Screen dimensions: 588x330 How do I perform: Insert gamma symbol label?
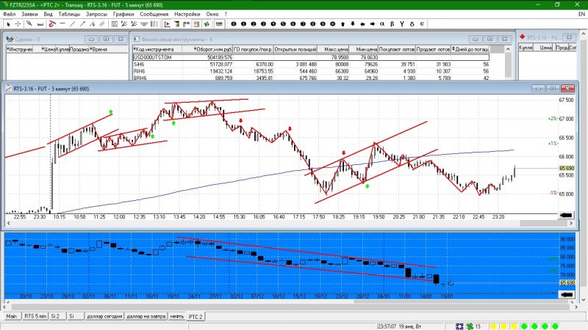402,24
